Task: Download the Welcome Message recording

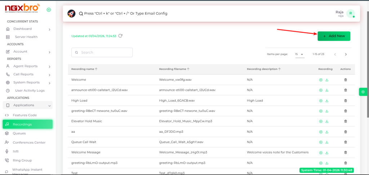Action: pos(327,153)
